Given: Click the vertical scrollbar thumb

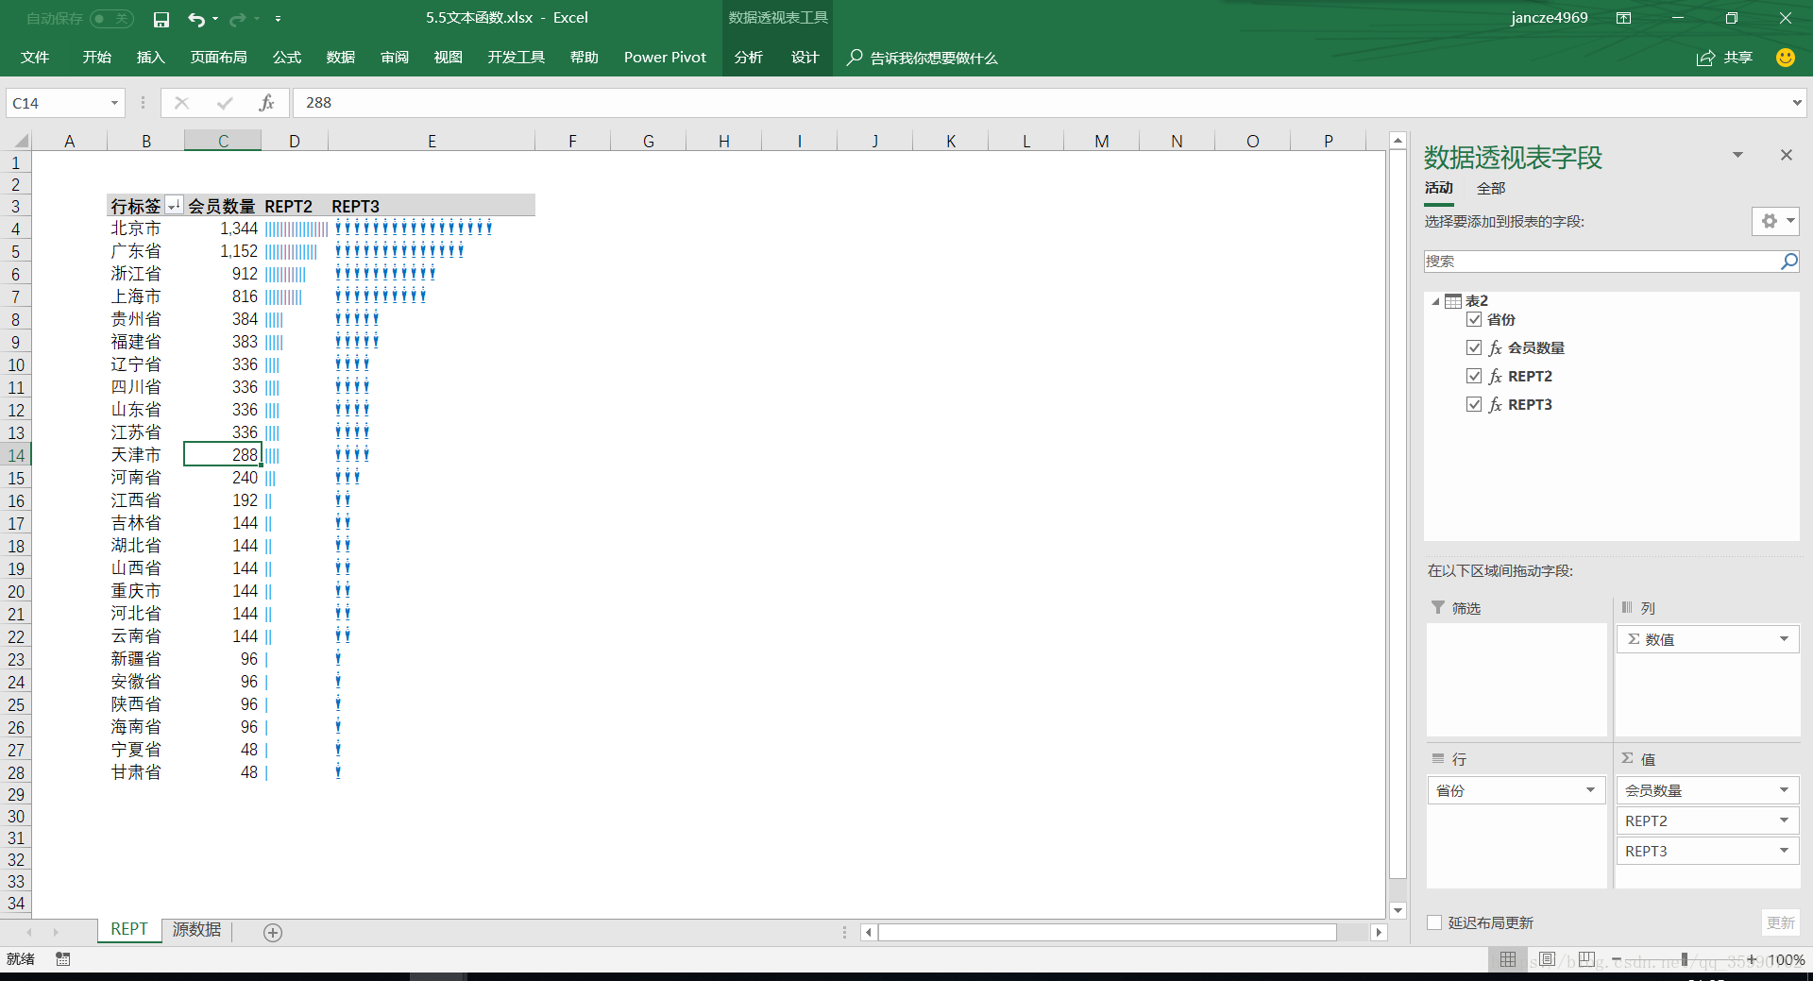Looking at the screenshot, I should (1398, 515).
